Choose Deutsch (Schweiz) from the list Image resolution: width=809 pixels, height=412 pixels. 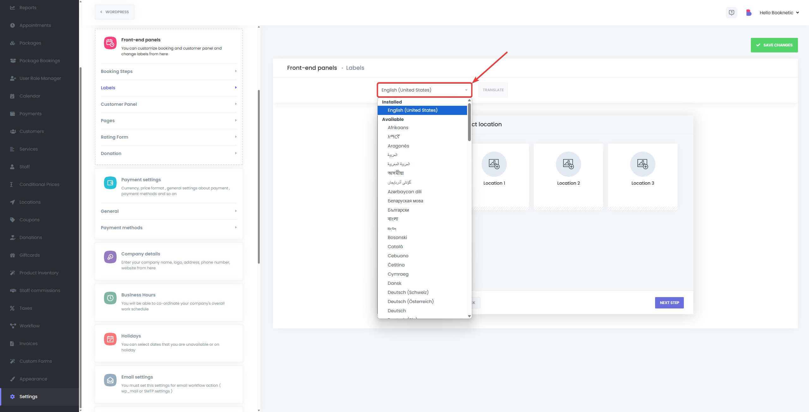click(x=422, y=292)
